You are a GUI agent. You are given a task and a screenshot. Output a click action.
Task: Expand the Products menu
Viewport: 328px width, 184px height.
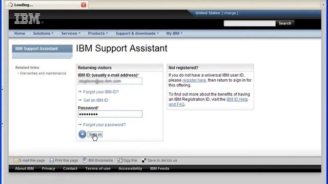98,33
